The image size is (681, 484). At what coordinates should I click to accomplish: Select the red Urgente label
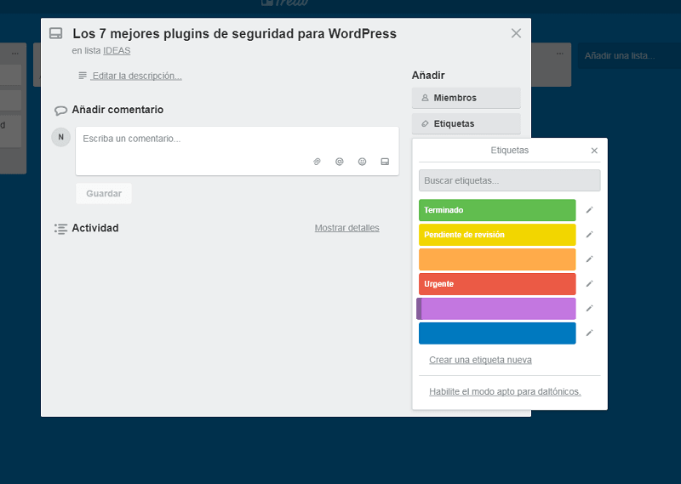pos(497,284)
